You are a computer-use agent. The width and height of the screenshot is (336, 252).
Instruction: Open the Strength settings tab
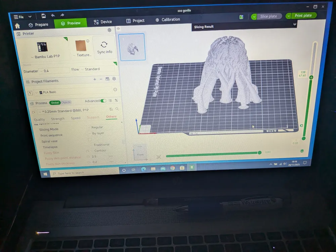(x=58, y=119)
